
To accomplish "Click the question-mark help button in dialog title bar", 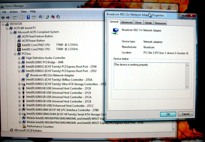I will tap(184, 15).
